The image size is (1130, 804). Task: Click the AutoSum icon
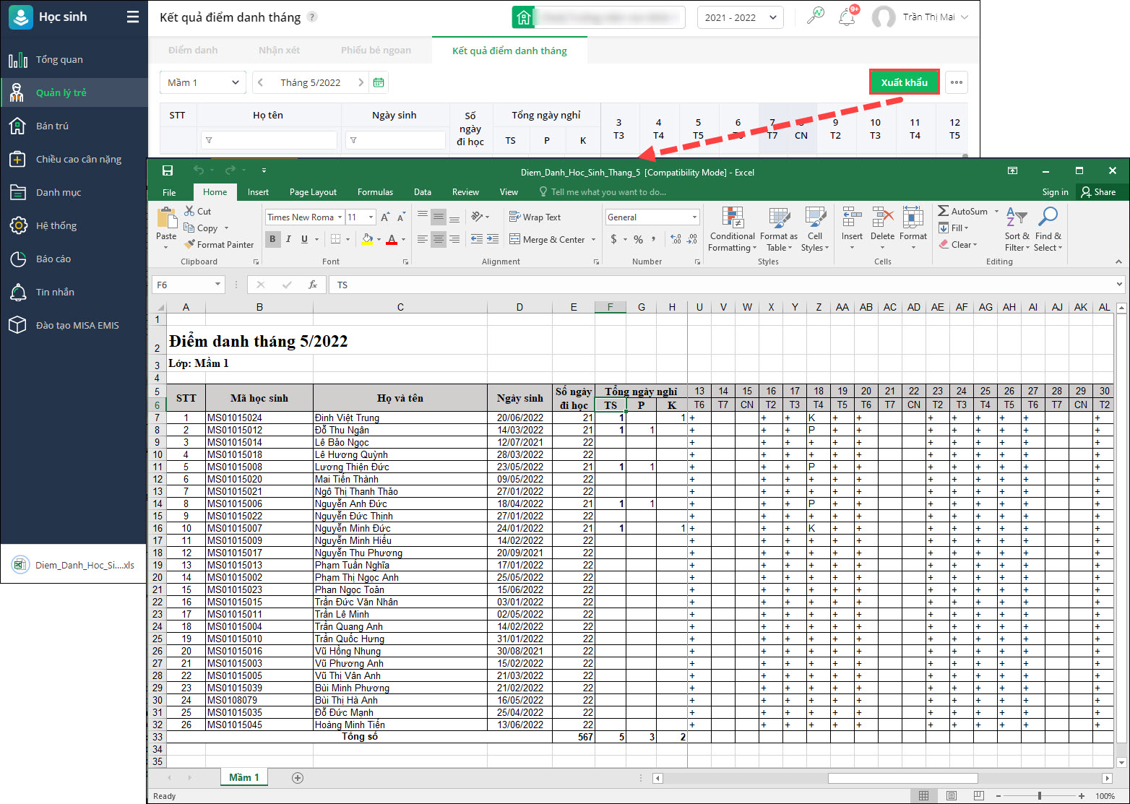click(944, 212)
